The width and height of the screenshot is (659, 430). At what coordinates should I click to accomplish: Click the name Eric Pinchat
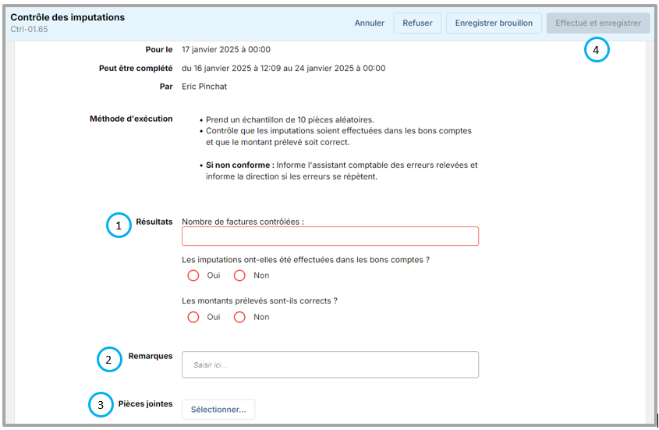click(x=204, y=87)
